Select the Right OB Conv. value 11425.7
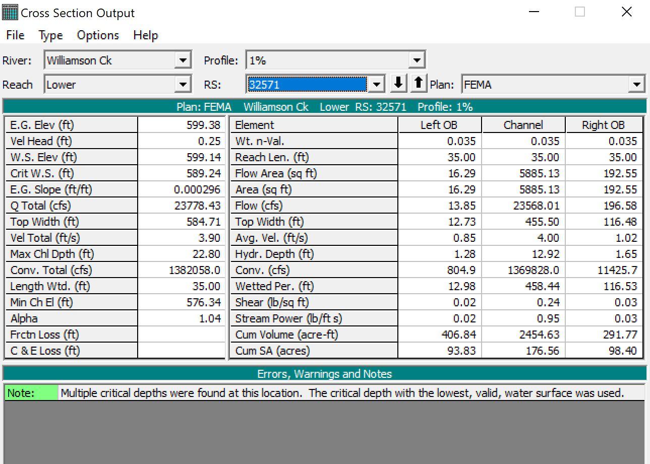The height and width of the screenshot is (464, 650). [x=604, y=270]
